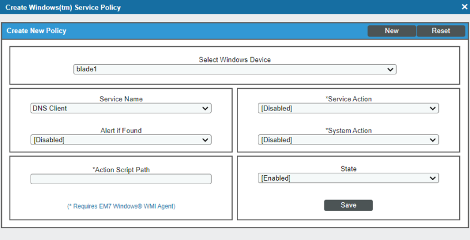The height and width of the screenshot is (240, 470).
Task: Click the Requires EM7 Windows WMI Agent note
Action: pyautogui.click(x=121, y=206)
